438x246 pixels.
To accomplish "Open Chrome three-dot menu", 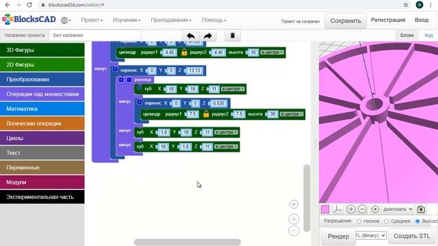I will tap(430, 5).
